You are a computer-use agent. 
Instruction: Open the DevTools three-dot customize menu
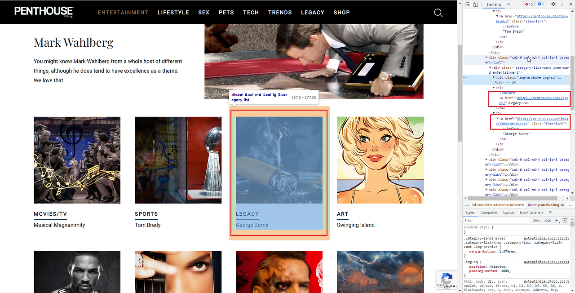tap(562, 4)
